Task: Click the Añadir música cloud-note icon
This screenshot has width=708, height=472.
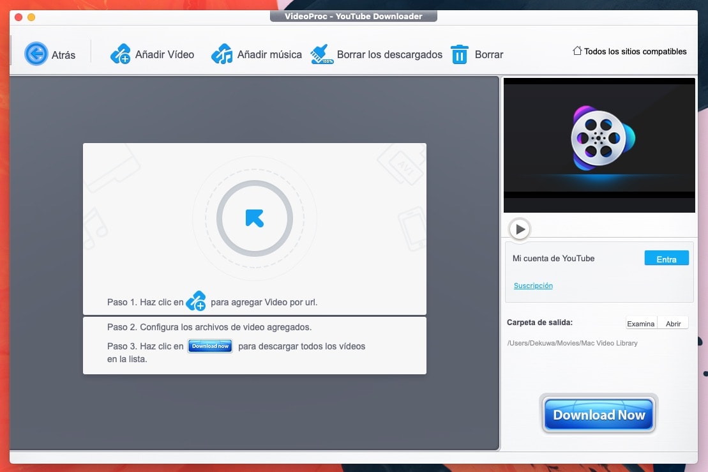Action: coord(222,54)
